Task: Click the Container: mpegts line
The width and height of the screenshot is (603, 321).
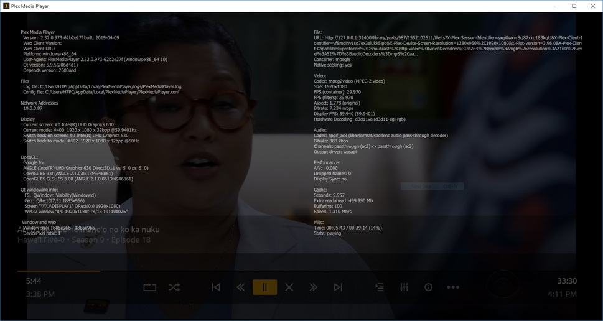Action: tap(332, 60)
